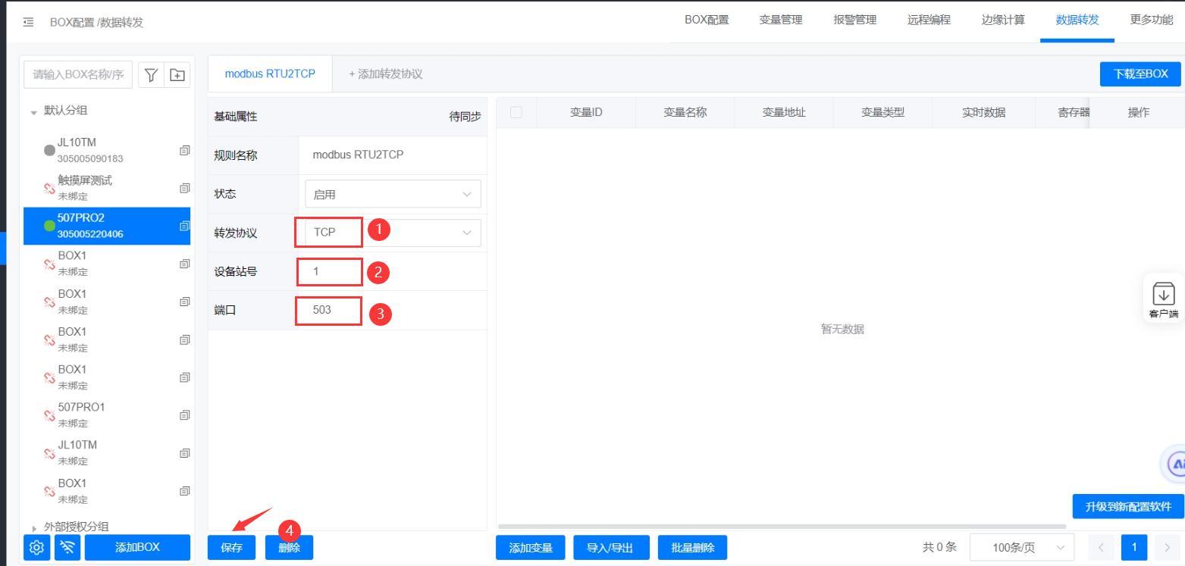Click the unbound link icon of 507PRO1
The image size is (1185, 566).
click(50, 415)
